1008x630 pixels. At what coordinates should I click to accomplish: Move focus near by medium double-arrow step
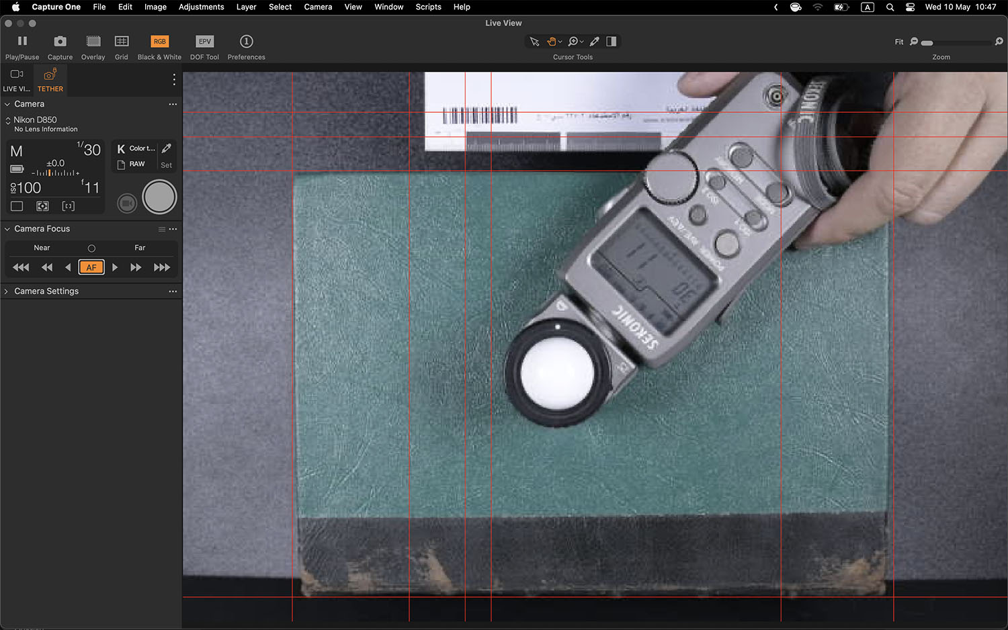tap(46, 267)
